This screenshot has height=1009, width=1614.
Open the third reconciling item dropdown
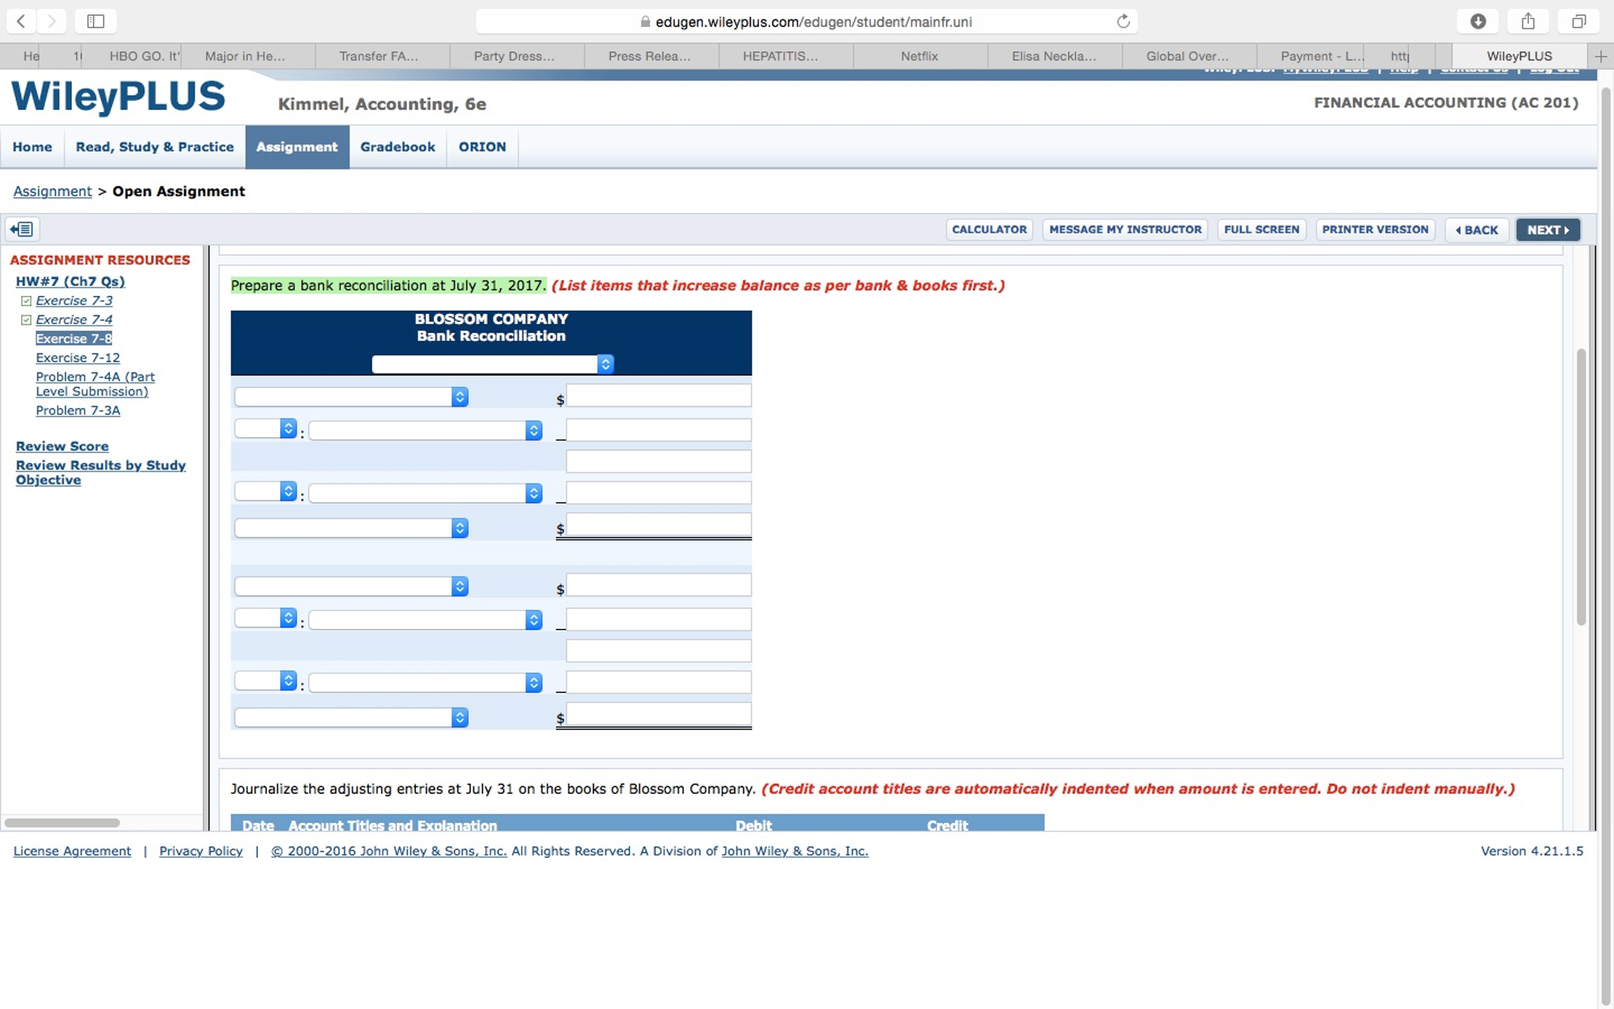(x=425, y=620)
